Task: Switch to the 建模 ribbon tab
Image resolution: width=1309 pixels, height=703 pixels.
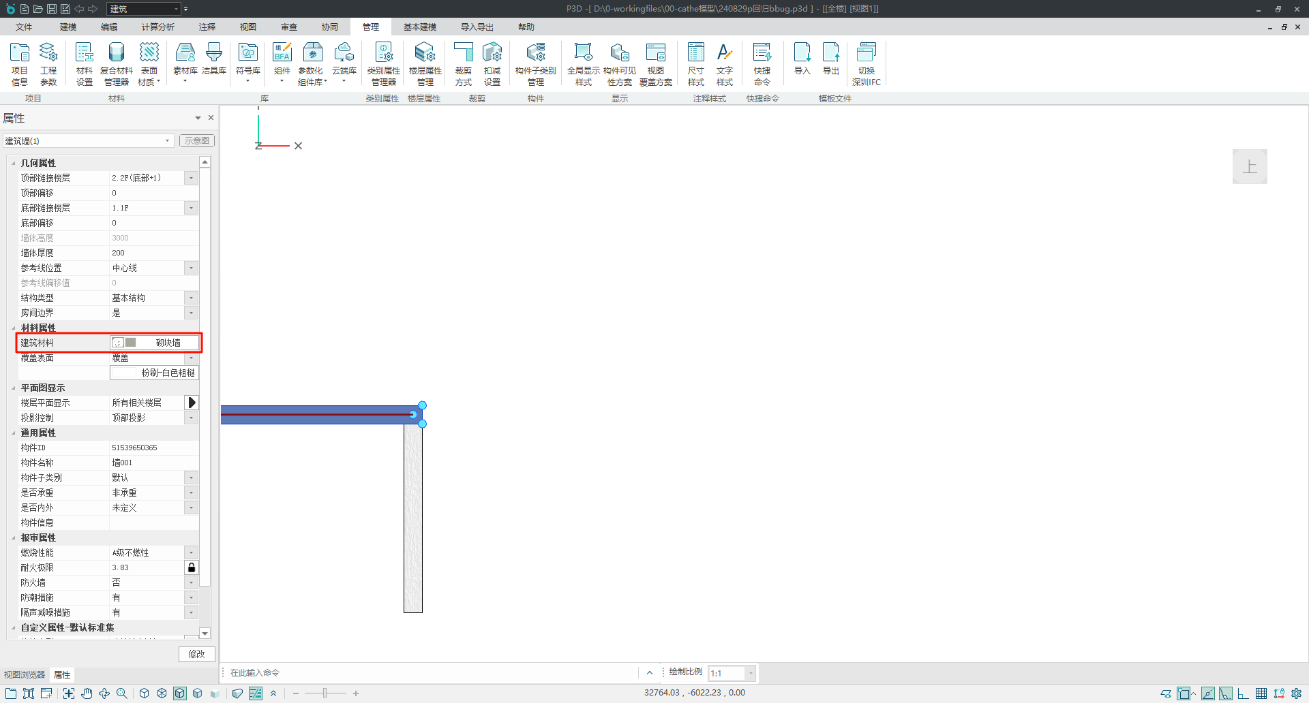Action: coord(68,27)
